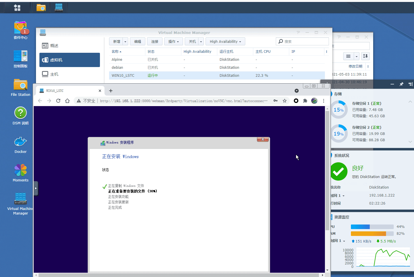Click the Chrome address bar URL
This screenshot has width=414, height=277.
pos(184,101)
